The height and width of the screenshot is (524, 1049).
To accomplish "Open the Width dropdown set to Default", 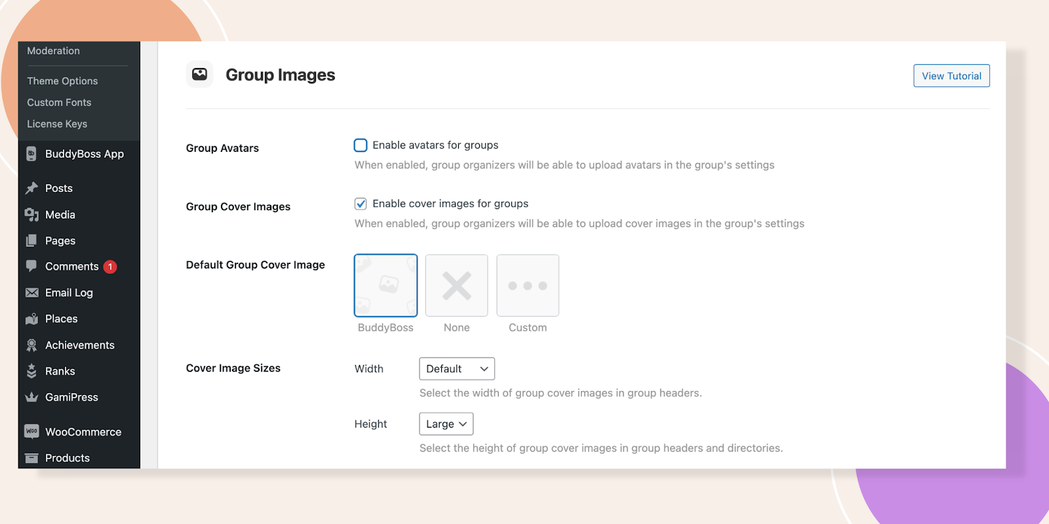I will (457, 369).
